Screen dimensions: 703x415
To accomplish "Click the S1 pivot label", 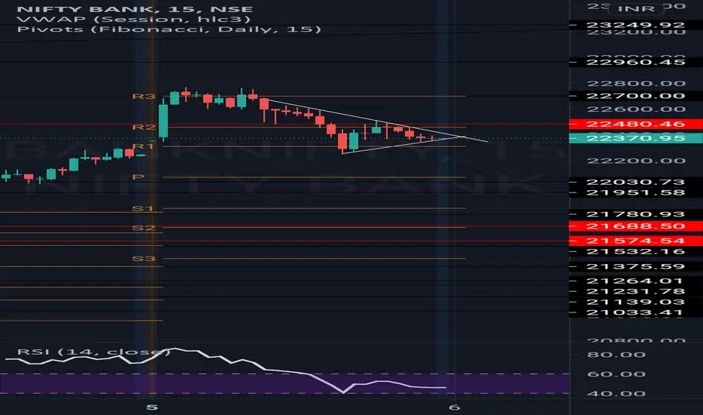I will [x=143, y=208].
